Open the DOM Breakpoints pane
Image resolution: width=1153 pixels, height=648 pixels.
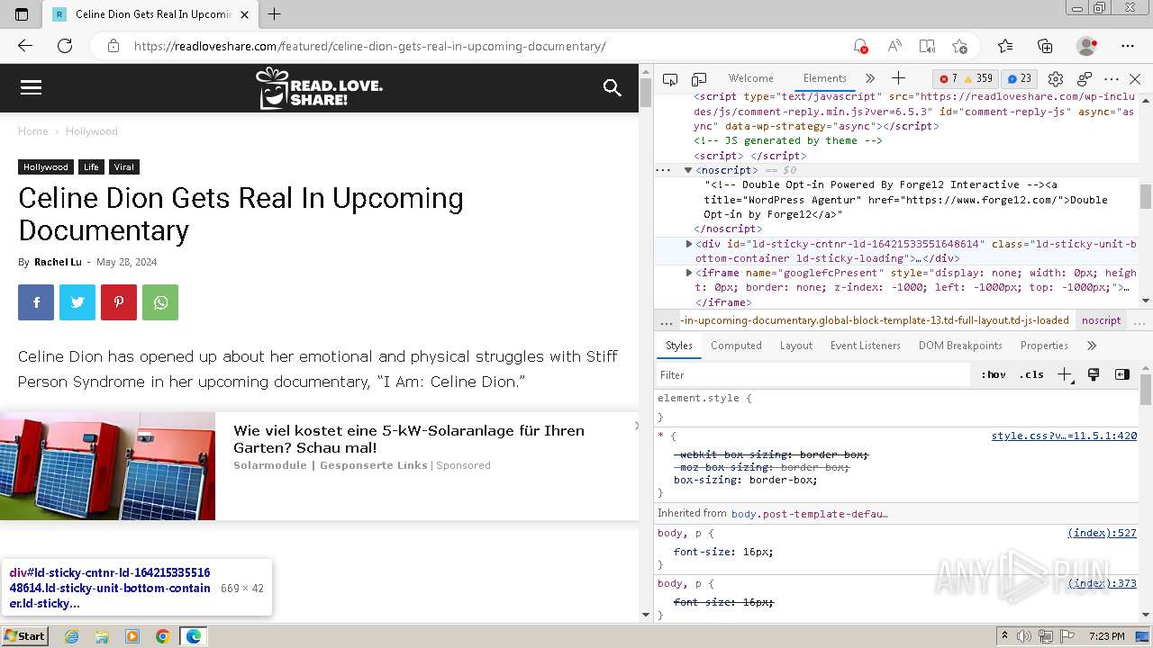coord(960,346)
